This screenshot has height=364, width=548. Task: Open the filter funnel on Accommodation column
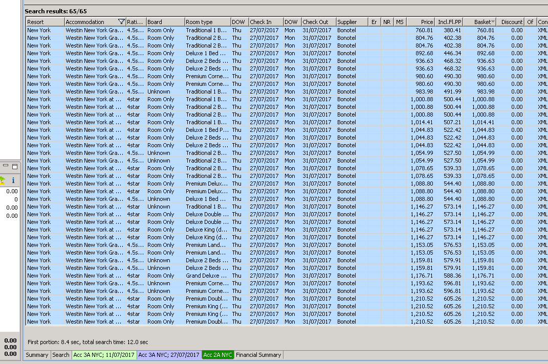click(121, 21)
